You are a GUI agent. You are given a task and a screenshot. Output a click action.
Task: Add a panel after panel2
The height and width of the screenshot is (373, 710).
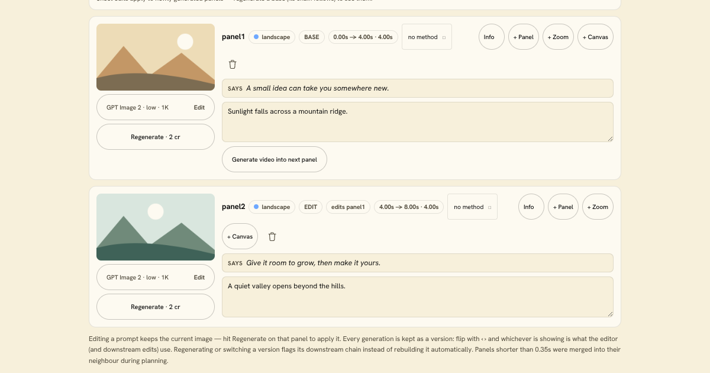point(563,207)
